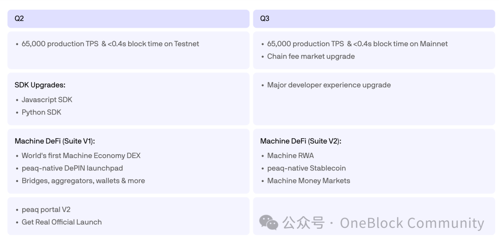This screenshot has width=500, height=243.
Task: Click Machine DeFi (Suite V2) heading
Action: pos(301,141)
